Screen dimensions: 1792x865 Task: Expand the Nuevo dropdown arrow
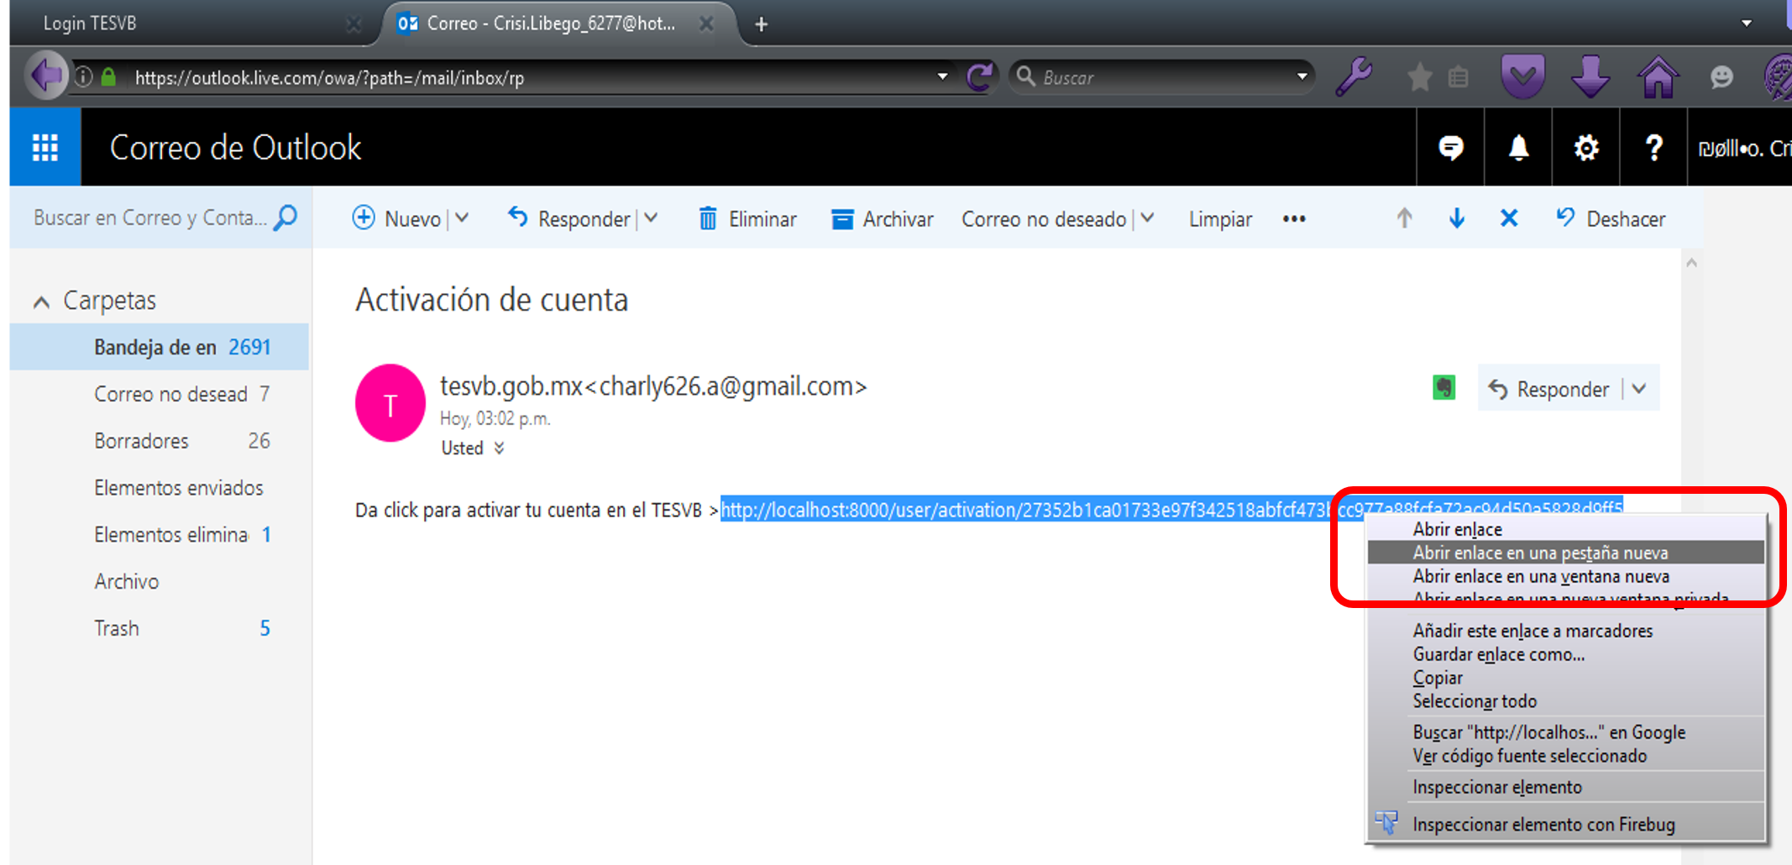(462, 218)
